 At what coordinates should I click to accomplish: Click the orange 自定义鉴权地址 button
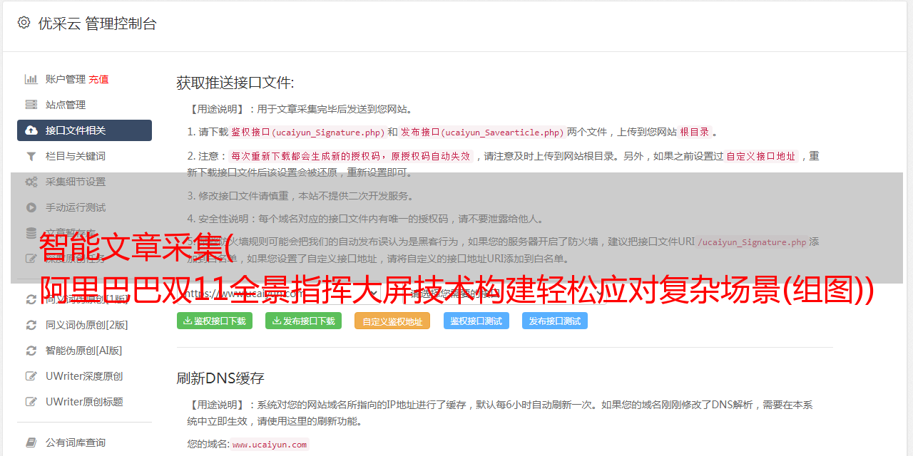tap(392, 321)
